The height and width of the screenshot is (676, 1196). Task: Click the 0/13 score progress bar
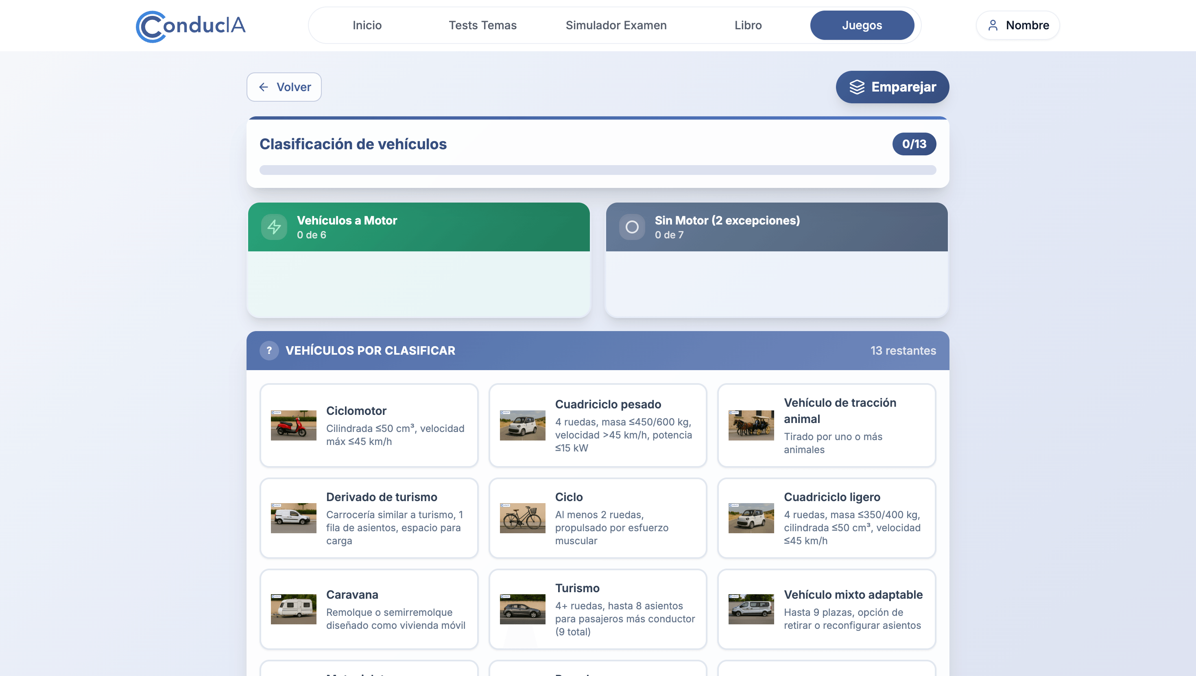[914, 144]
